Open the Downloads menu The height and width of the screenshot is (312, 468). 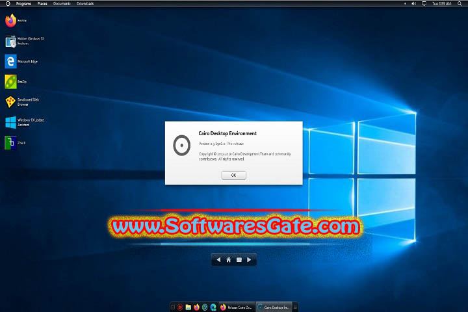tap(85, 4)
